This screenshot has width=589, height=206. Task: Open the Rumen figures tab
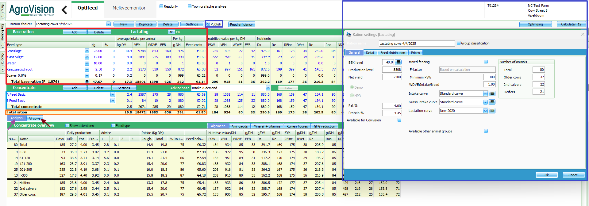pos(297,126)
